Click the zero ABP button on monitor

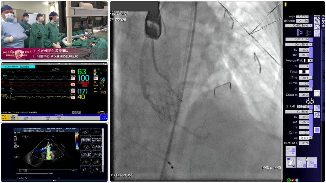[x=48, y=118]
